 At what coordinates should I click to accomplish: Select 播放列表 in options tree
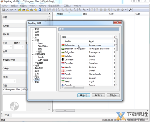39,68
